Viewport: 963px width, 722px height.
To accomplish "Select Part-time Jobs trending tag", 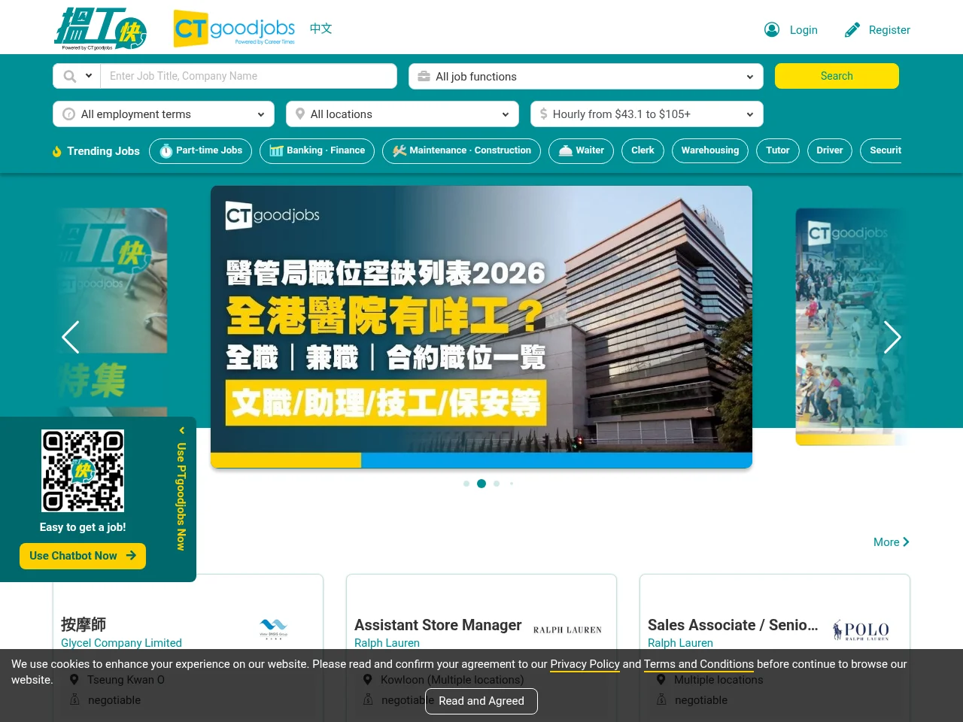I will [x=200, y=150].
